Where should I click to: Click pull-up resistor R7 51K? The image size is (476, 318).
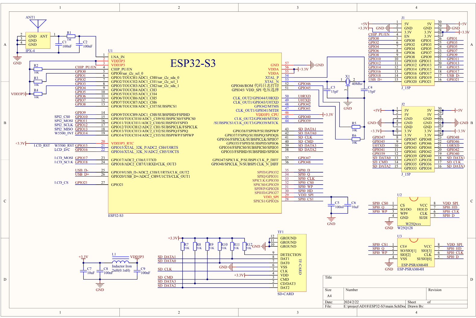[182, 246]
